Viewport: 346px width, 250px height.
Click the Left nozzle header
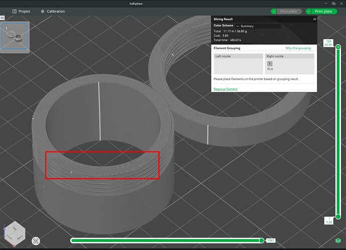click(238, 56)
